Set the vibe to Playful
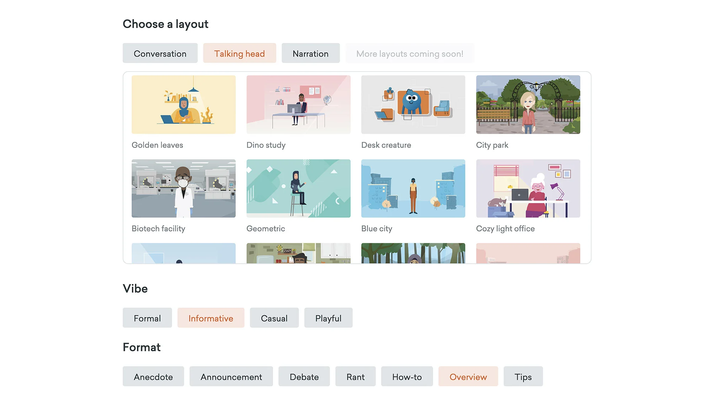This screenshot has height=400, width=711. (x=328, y=318)
